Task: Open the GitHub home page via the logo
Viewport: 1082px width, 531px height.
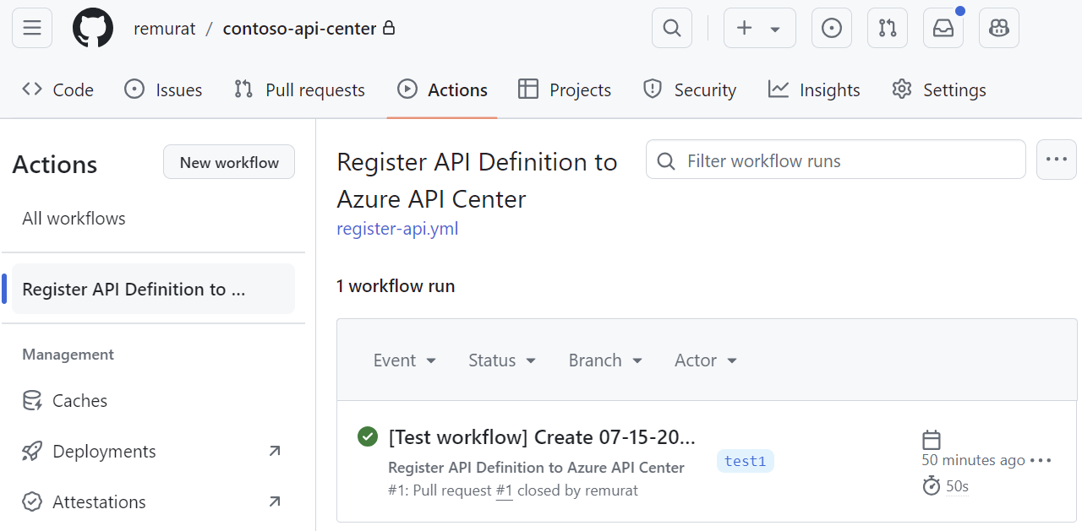Action: point(92,27)
